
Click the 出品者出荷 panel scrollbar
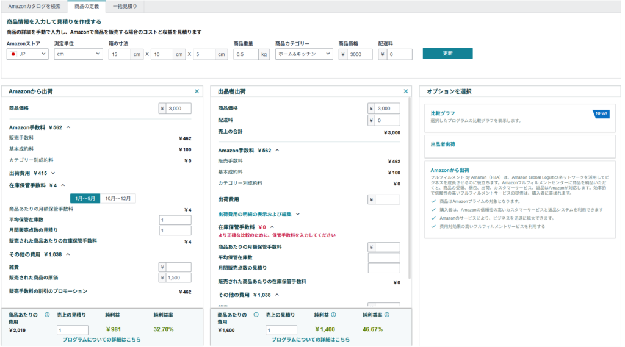[x=410, y=187]
